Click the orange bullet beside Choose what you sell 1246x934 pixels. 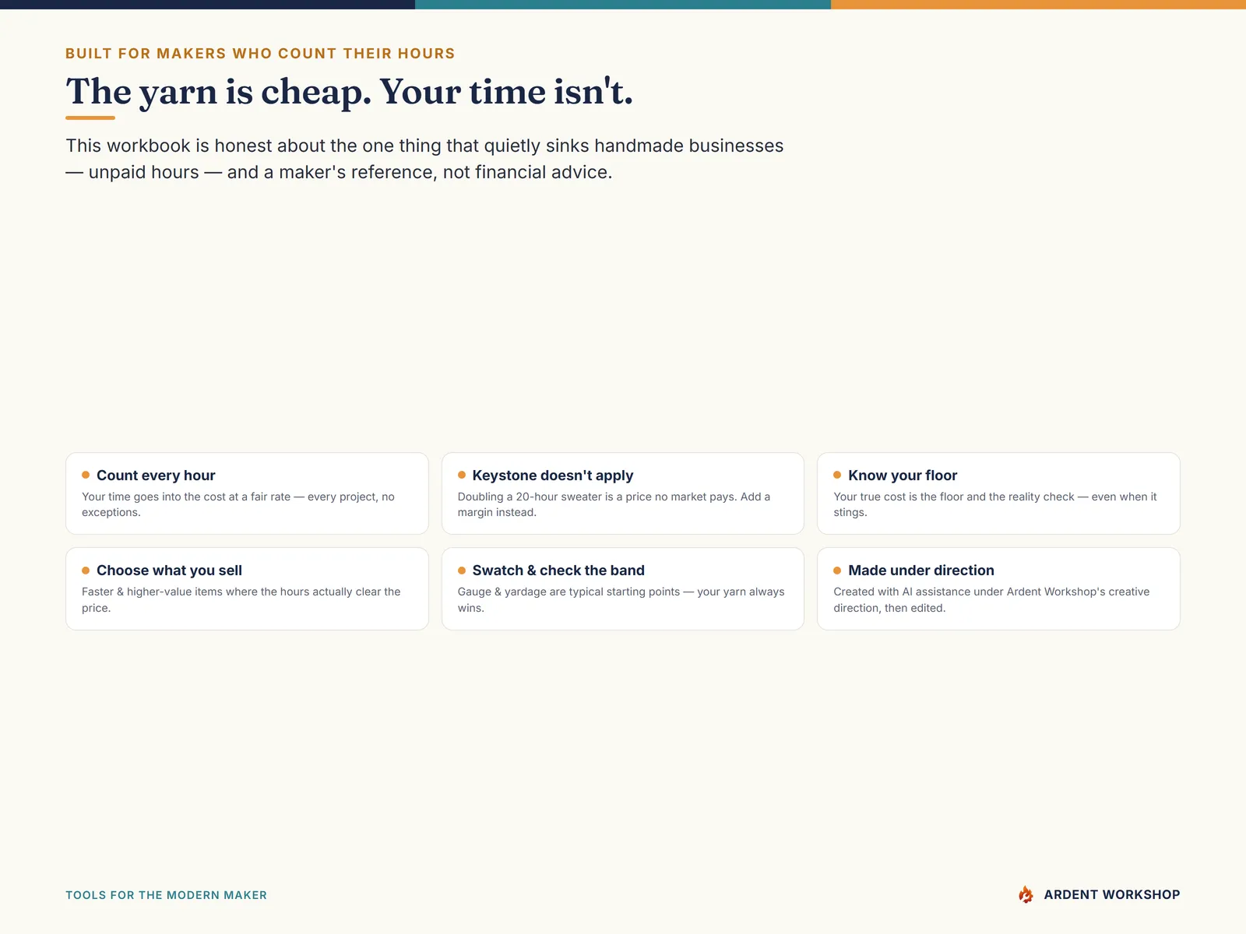86,571
